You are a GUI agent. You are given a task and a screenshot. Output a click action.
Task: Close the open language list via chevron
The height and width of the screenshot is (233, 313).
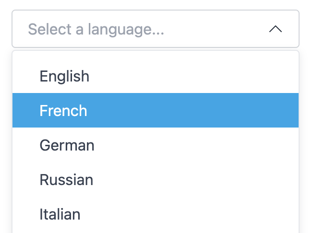[275, 29]
